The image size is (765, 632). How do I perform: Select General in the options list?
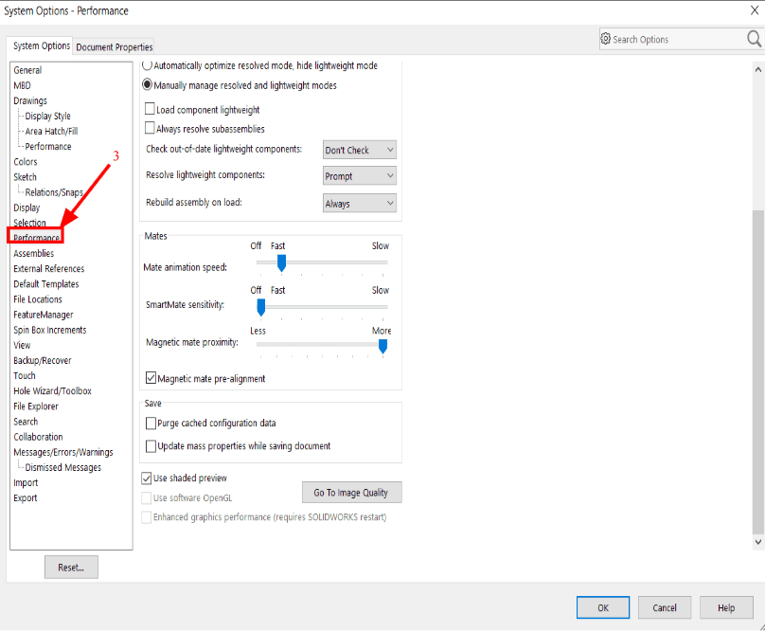pyautogui.click(x=27, y=70)
